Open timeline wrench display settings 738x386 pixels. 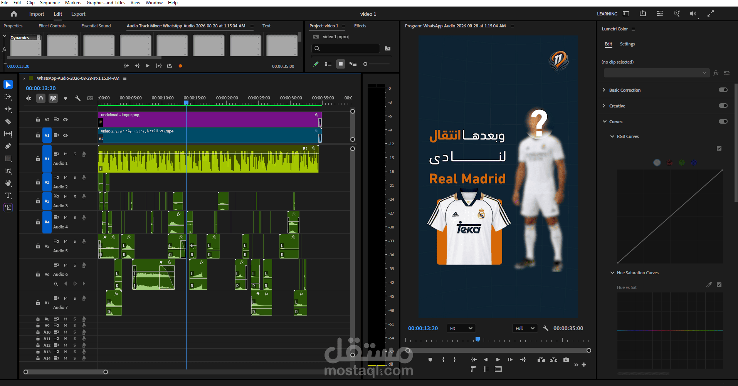pos(78,98)
